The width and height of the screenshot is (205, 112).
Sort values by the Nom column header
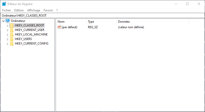click(71, 22)
